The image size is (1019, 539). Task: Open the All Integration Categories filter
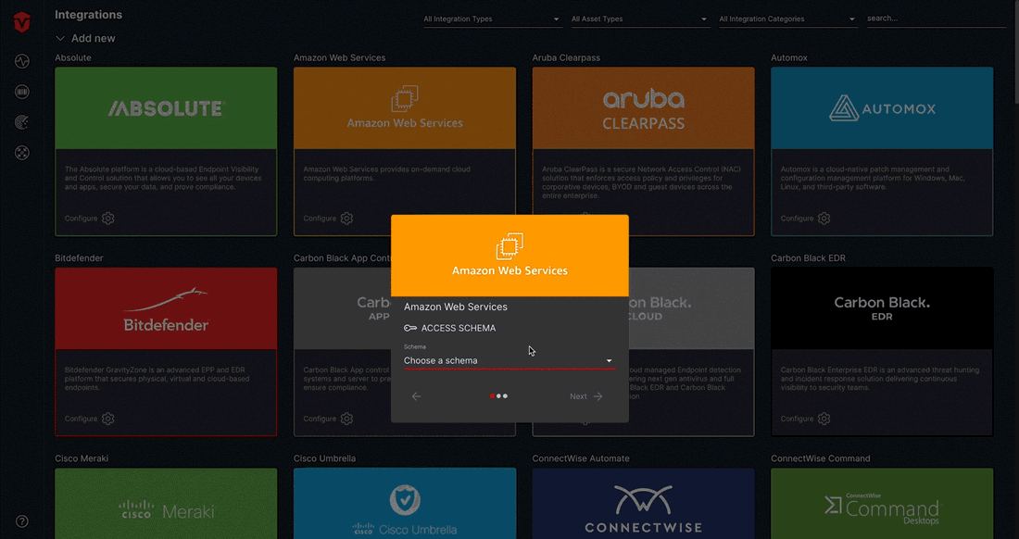tap(787, 19)
